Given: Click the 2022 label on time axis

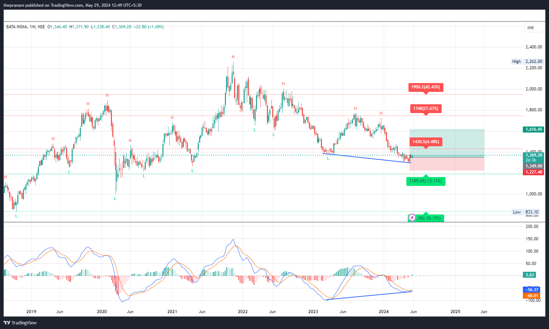Looking at the screenshot, I should tap(243, 312).
